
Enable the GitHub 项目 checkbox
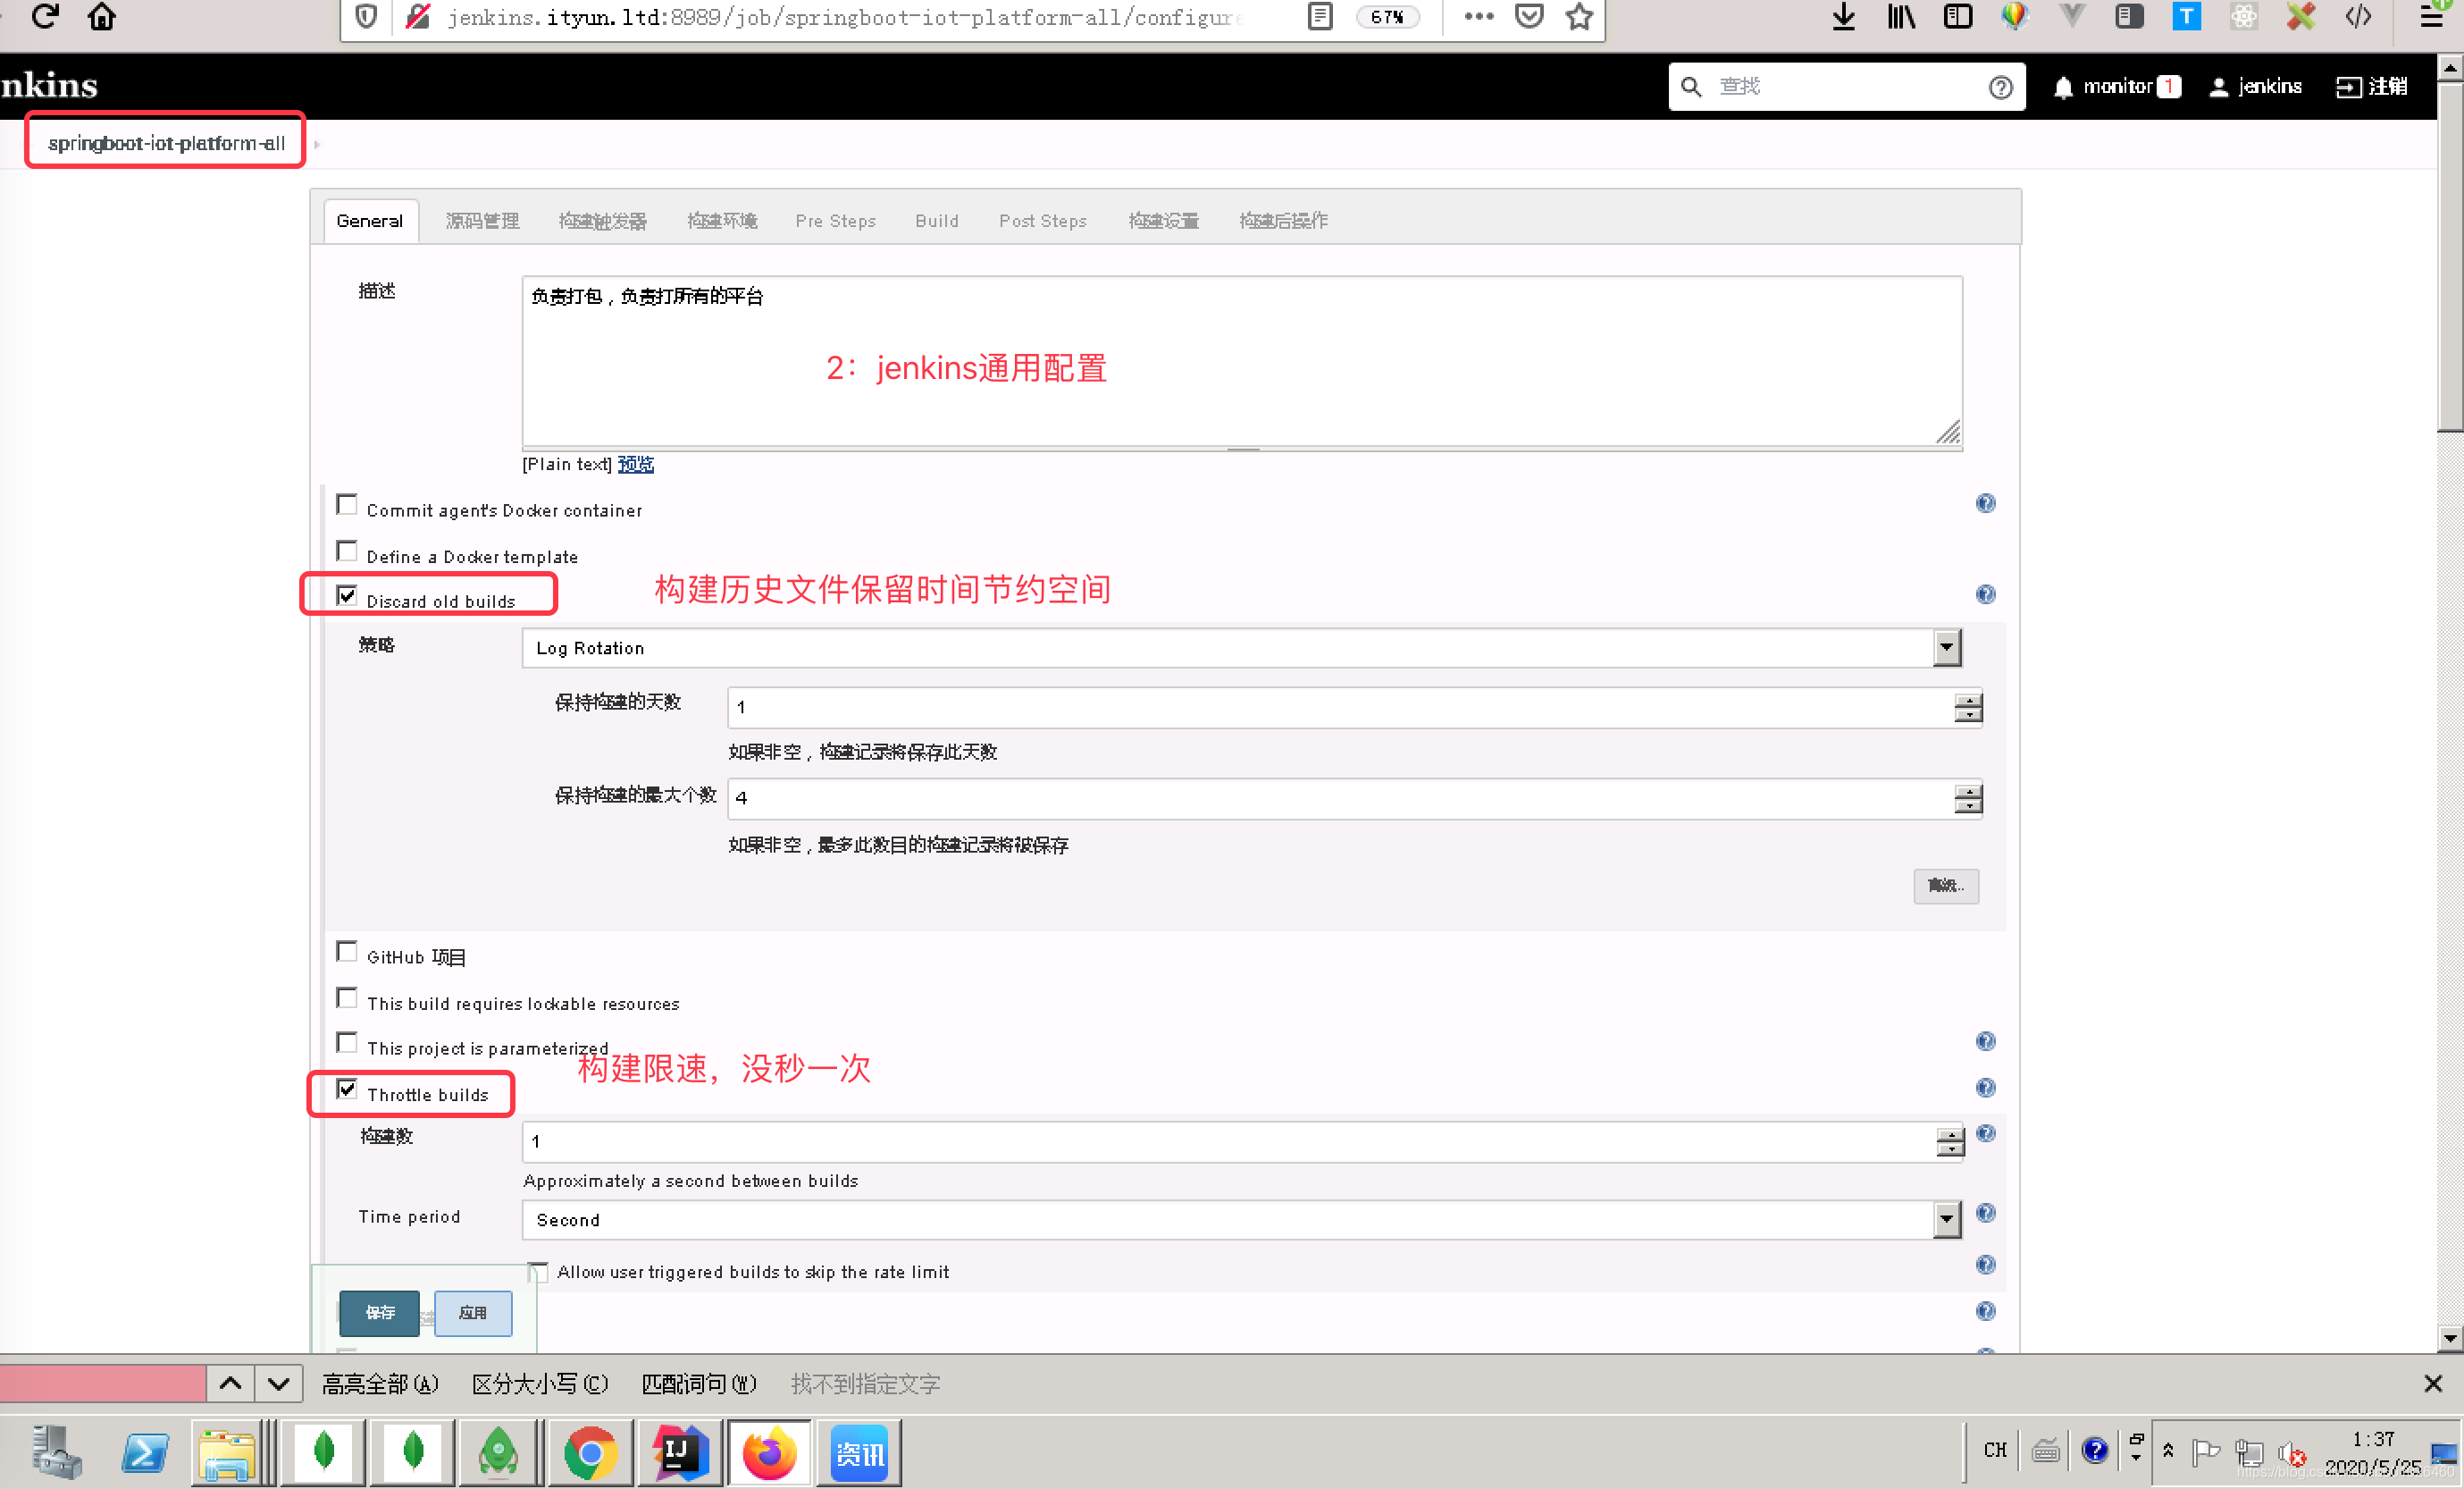pyautogui.click(x=347, y=952)
